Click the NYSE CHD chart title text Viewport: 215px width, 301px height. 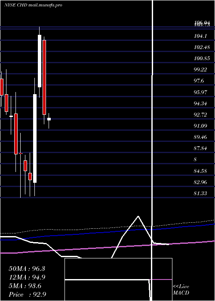[33, 5]
